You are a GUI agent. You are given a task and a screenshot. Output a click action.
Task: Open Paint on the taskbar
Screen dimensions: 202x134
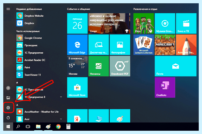(48, 126)
